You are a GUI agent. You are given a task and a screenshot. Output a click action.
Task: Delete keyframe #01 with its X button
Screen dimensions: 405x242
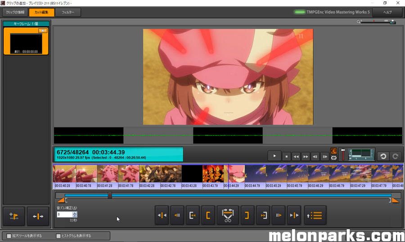[43, 31]
